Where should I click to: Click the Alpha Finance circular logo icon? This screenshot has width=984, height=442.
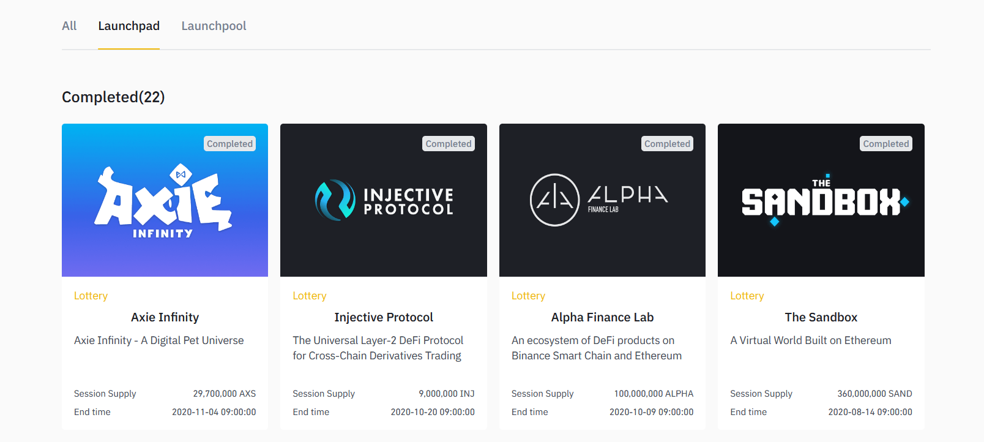pos(554,200)
